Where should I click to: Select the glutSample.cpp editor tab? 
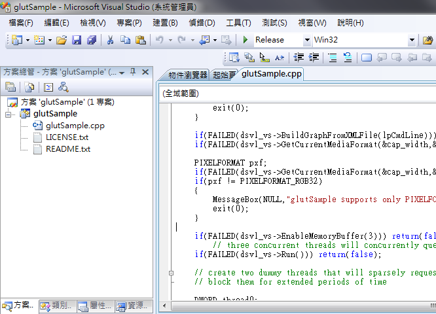[272, 74]
